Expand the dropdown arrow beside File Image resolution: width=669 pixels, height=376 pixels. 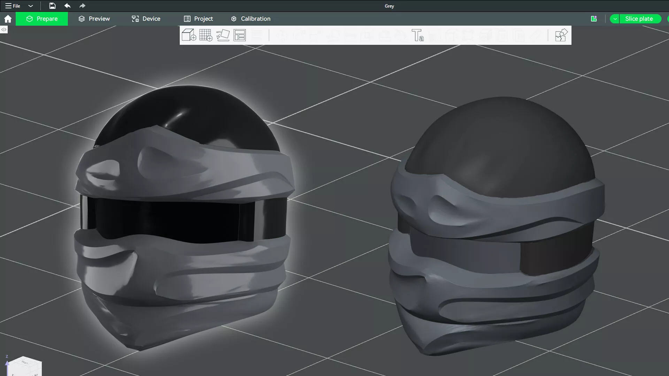31,6
